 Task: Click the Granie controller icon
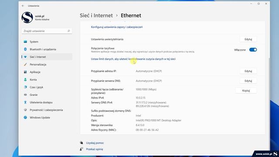(x=25, y=95)
